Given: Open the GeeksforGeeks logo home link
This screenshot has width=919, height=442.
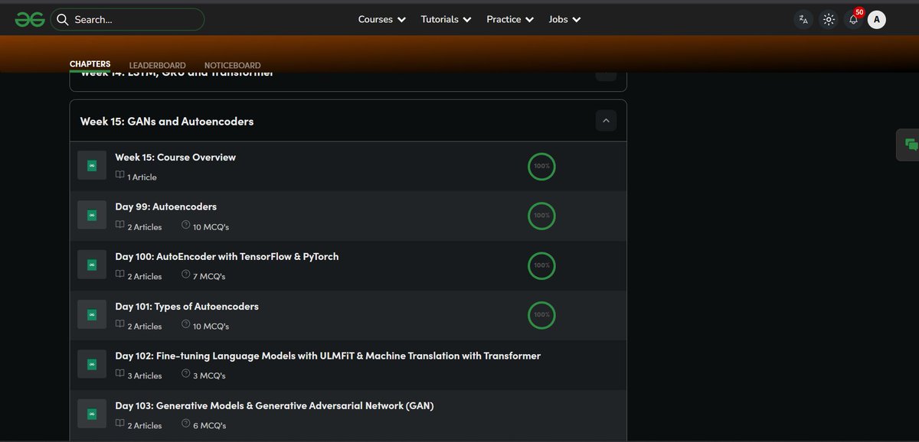Looking at the screenshot, I should [30, 19].
